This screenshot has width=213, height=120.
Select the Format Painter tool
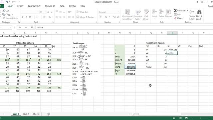(x=10, y=18)
